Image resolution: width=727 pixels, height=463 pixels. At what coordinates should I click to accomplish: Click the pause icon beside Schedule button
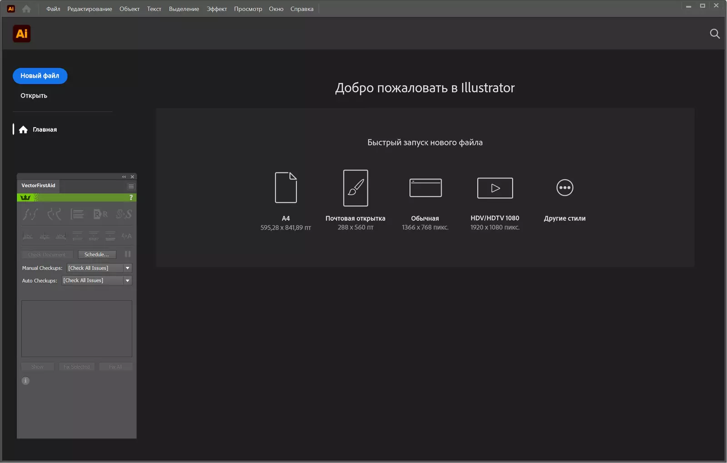click(x=128, y=254)
